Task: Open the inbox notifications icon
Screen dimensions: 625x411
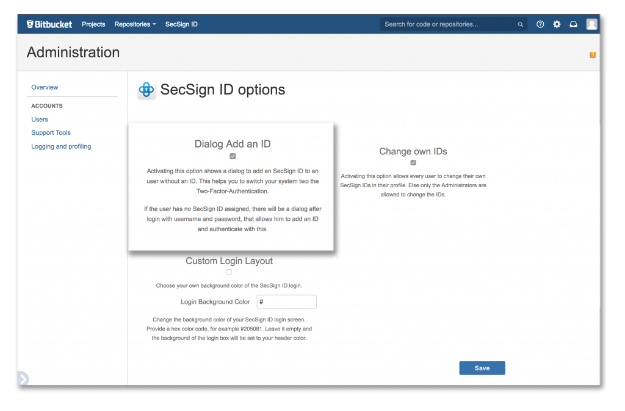Action: pyautogui.click(x=573, y=24)
